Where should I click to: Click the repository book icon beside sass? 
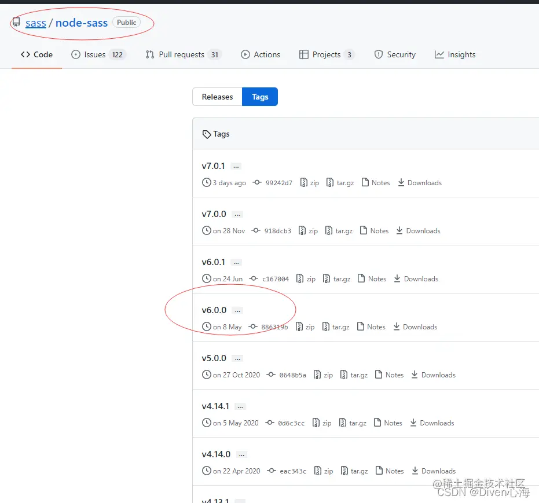point(16,23)
